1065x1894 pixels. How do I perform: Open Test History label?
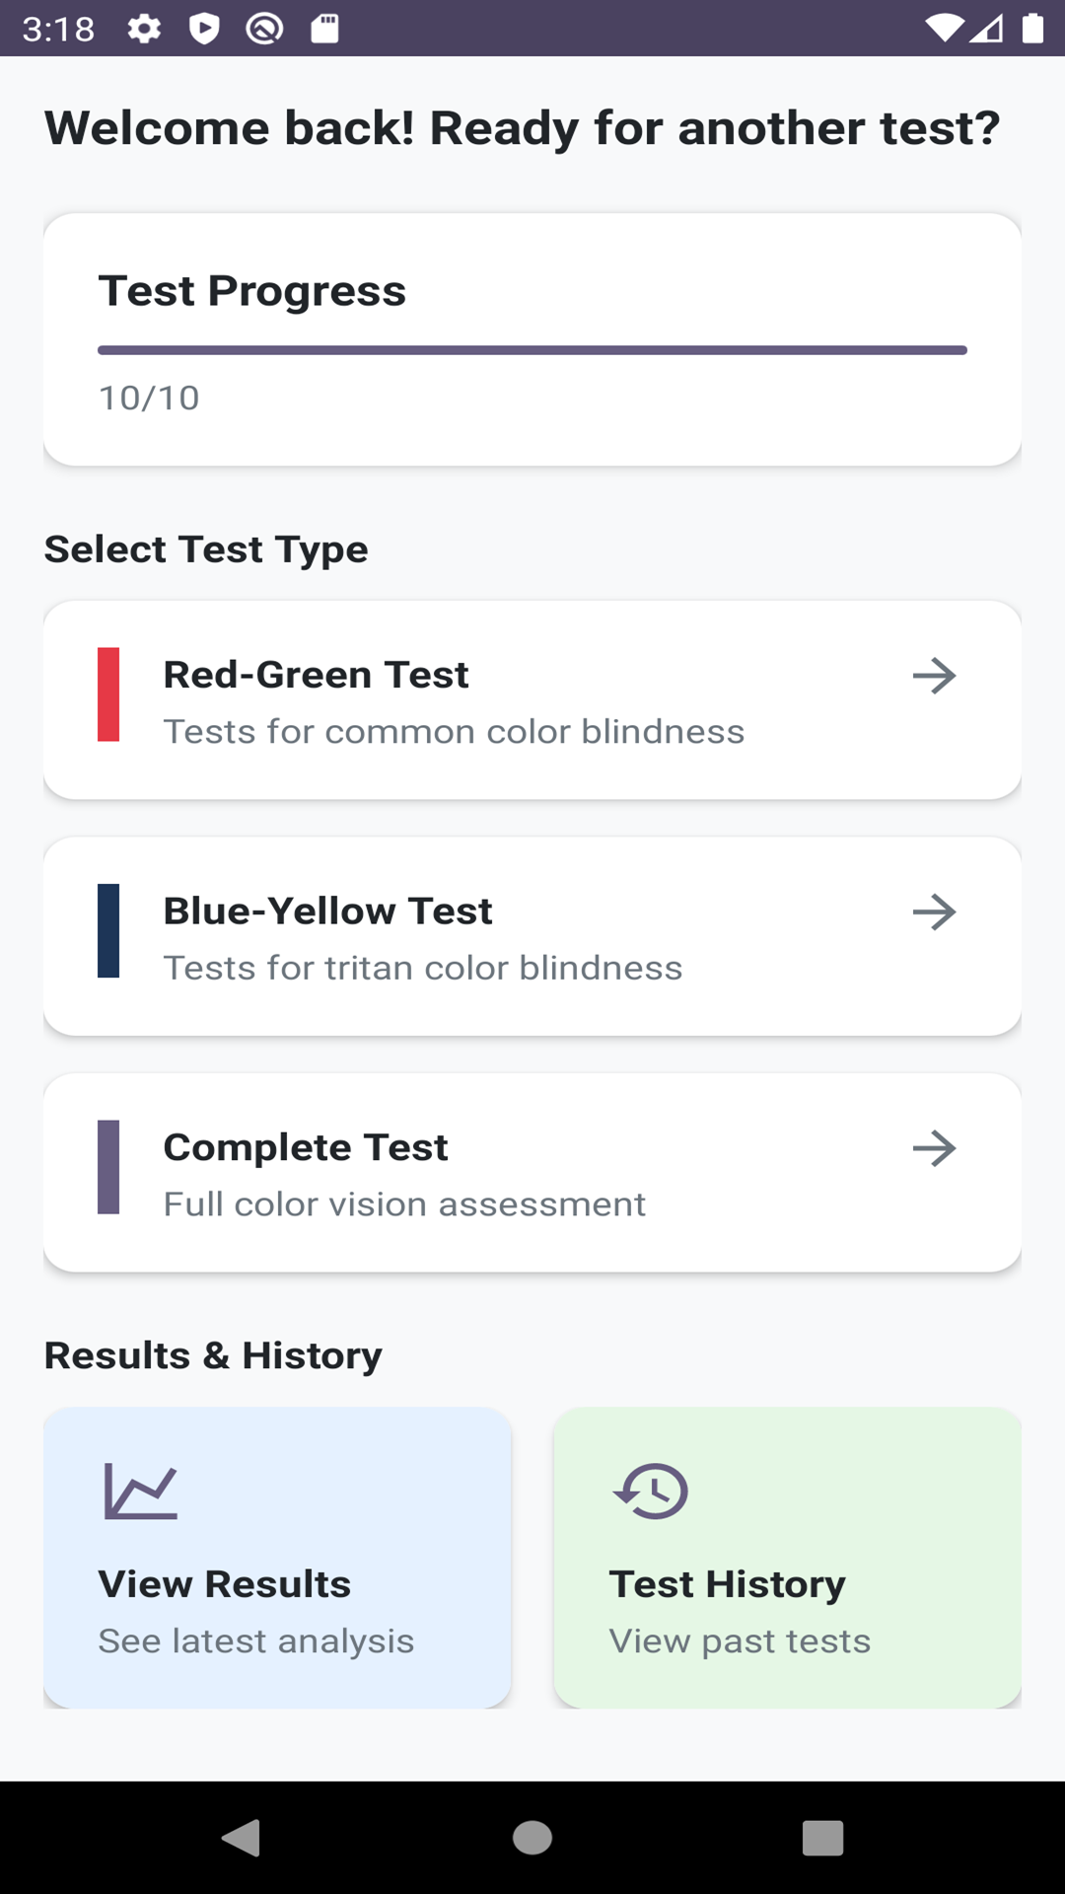[728, 1584]
